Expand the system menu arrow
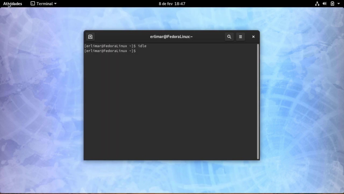 pyautogui.click(x=339, y=4)
